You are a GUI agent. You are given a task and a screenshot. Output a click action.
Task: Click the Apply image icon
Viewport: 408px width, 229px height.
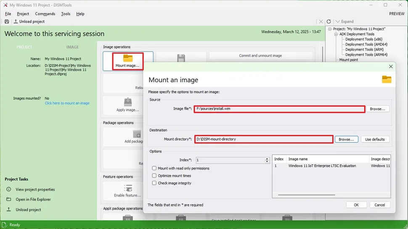tap(127, 102)
